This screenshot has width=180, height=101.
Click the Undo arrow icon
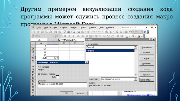pos(93,32)
